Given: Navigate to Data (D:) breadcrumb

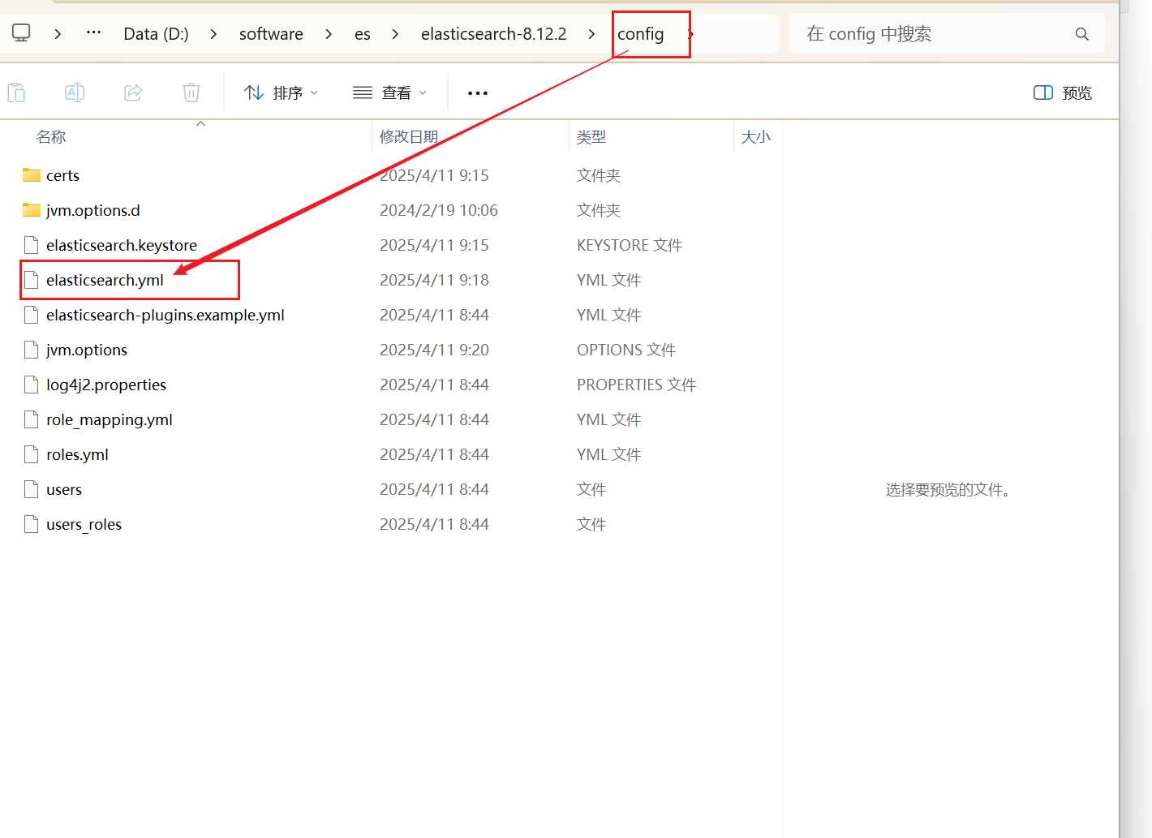Looking at the screenshot, I should (x=156, y=34).
